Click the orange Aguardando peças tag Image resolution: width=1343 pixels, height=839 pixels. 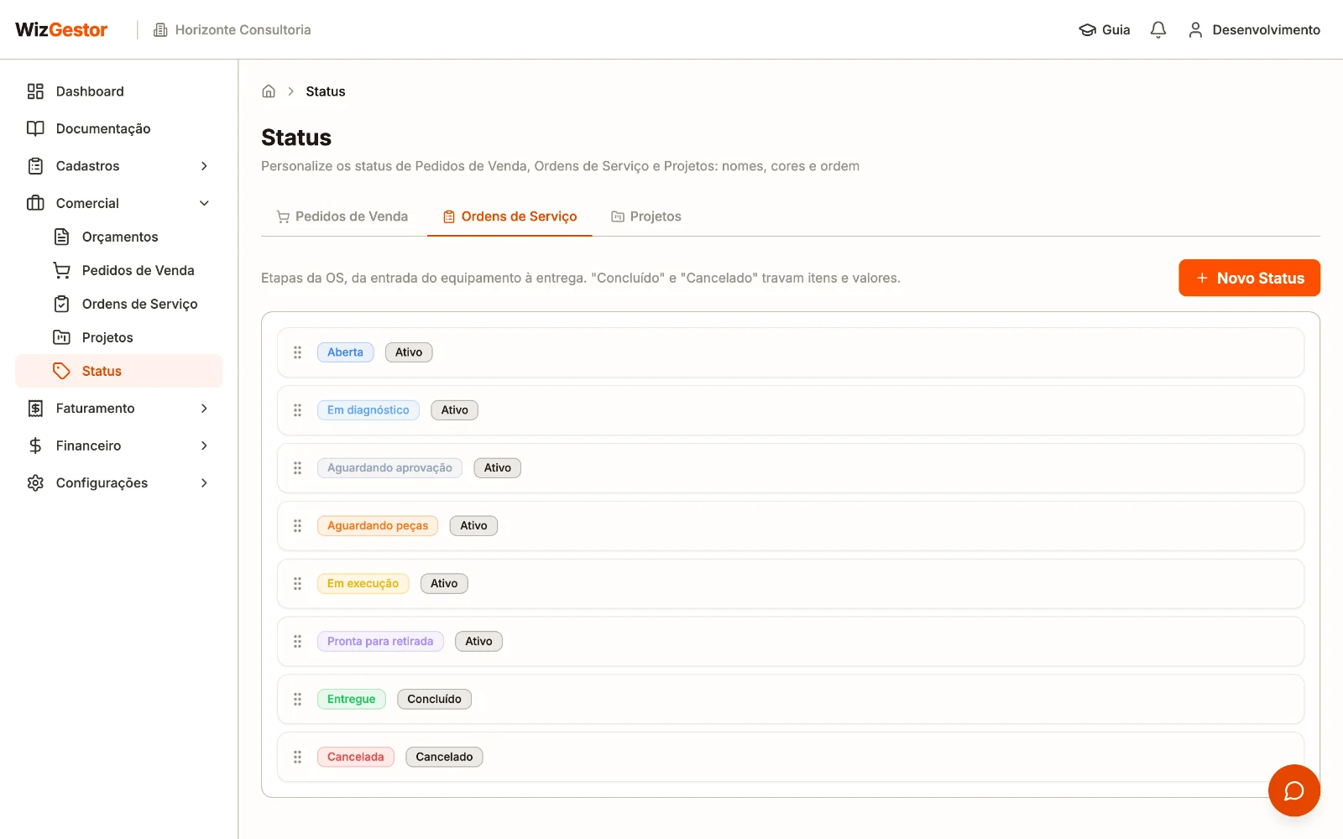(378, 526)
